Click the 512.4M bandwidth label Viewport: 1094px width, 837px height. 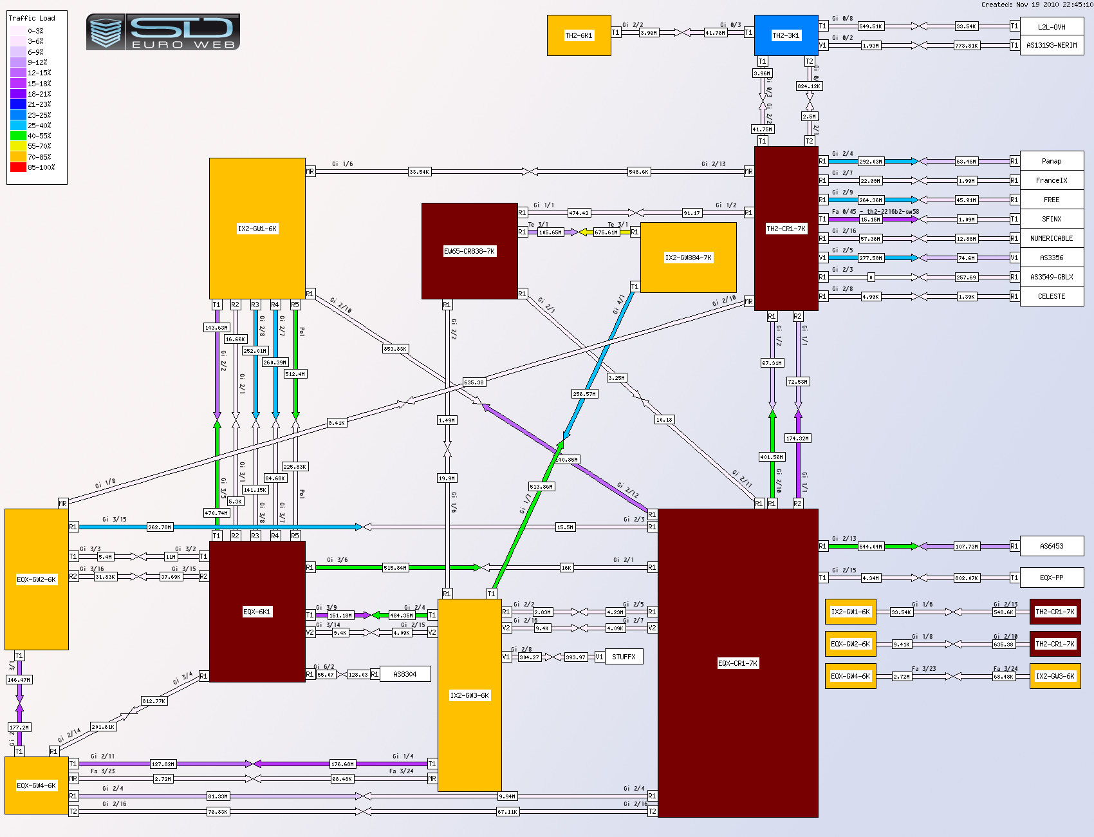(x=295, y=374)
